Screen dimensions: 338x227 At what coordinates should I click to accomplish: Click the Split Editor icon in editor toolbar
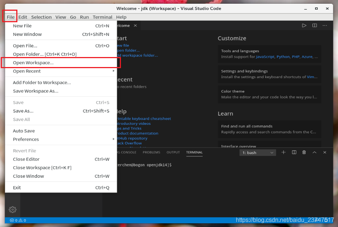[314, 26]
